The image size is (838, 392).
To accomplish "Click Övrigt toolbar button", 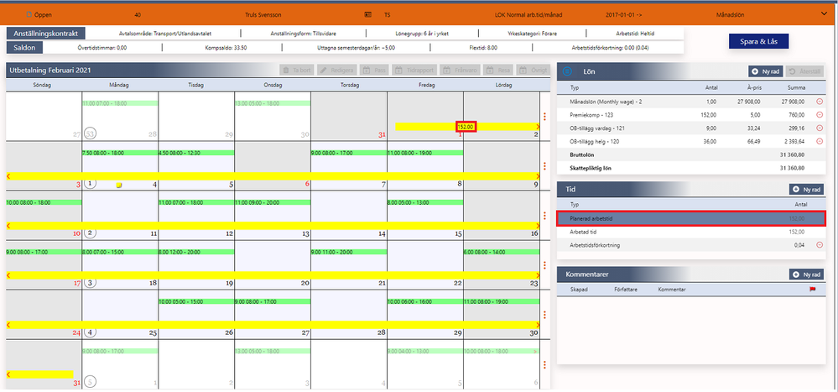I will tap(532, 70).
